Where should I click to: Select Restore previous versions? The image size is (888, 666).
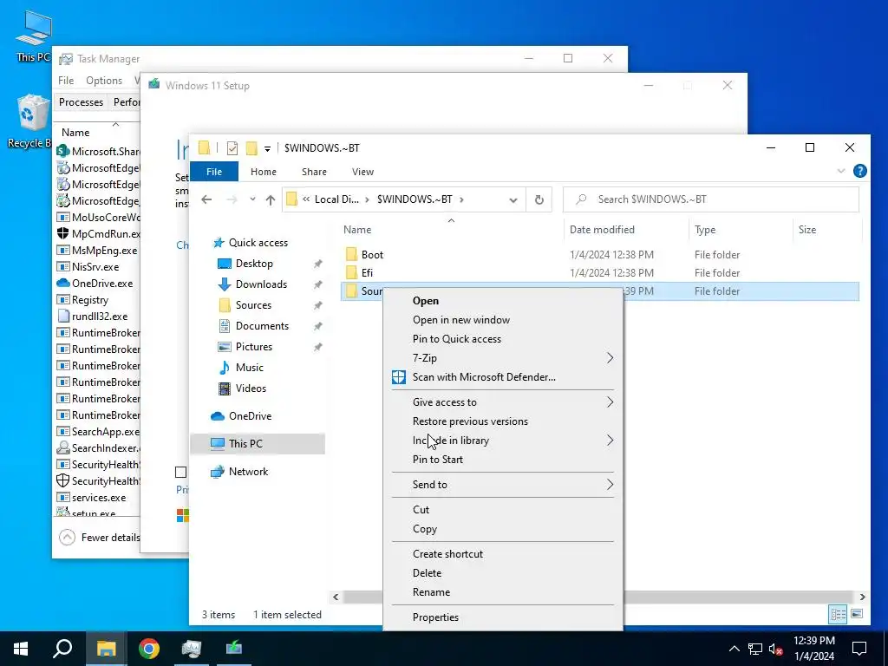470,421
